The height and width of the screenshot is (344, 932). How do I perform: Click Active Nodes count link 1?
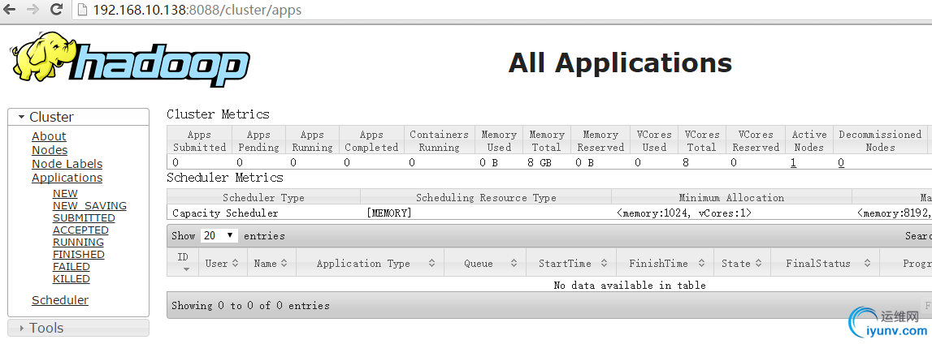794,162
